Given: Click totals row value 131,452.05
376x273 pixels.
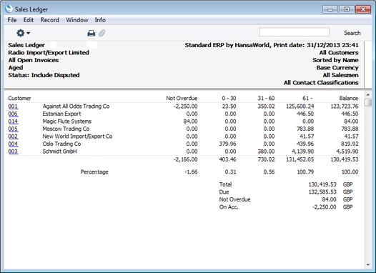Looking at the screenshot, I should pos(300,159).
